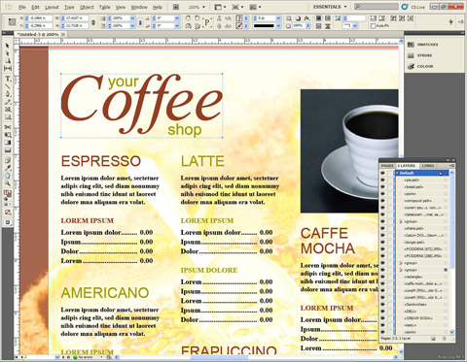Expand the <group> item above <rectangle>
This screenshot has height=362, width=467.
click(401, 270)
